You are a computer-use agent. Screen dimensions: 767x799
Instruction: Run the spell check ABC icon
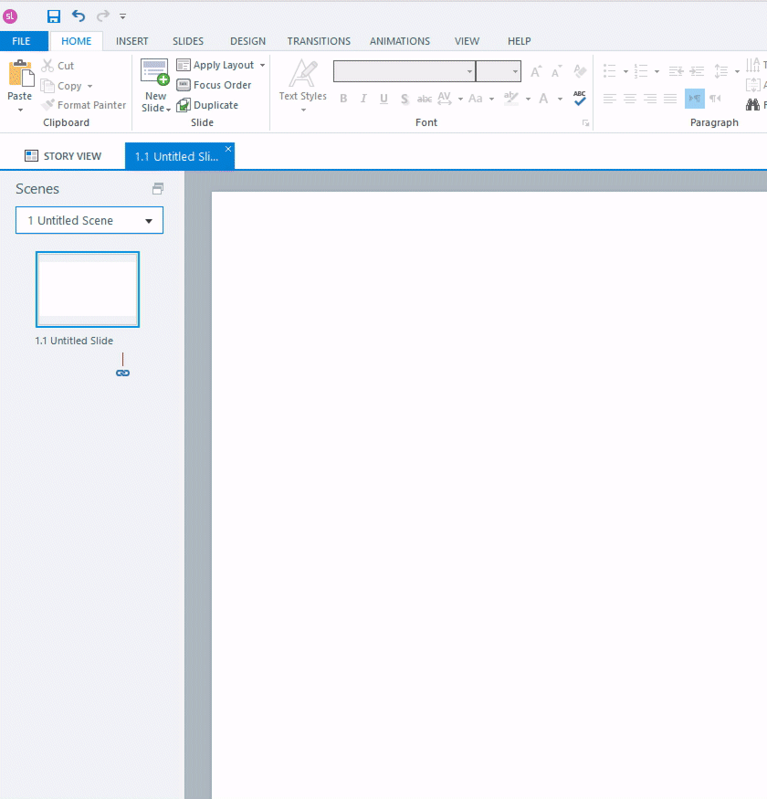click(580, 98)
